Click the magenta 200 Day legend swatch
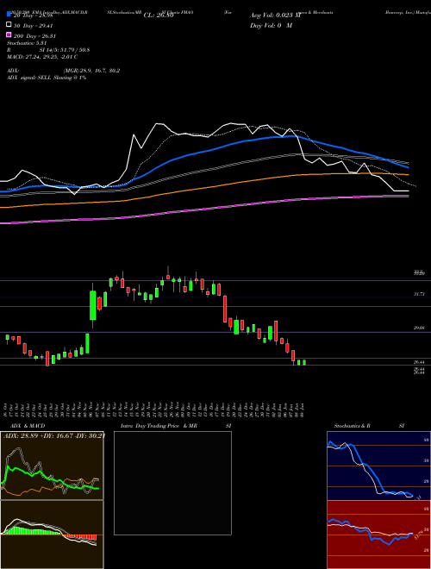Screen dimensions: 431x569 point(9,35)
